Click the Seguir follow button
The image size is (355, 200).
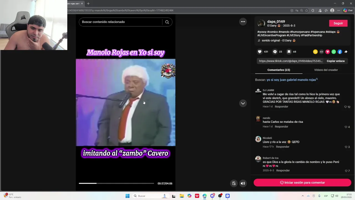338,23
